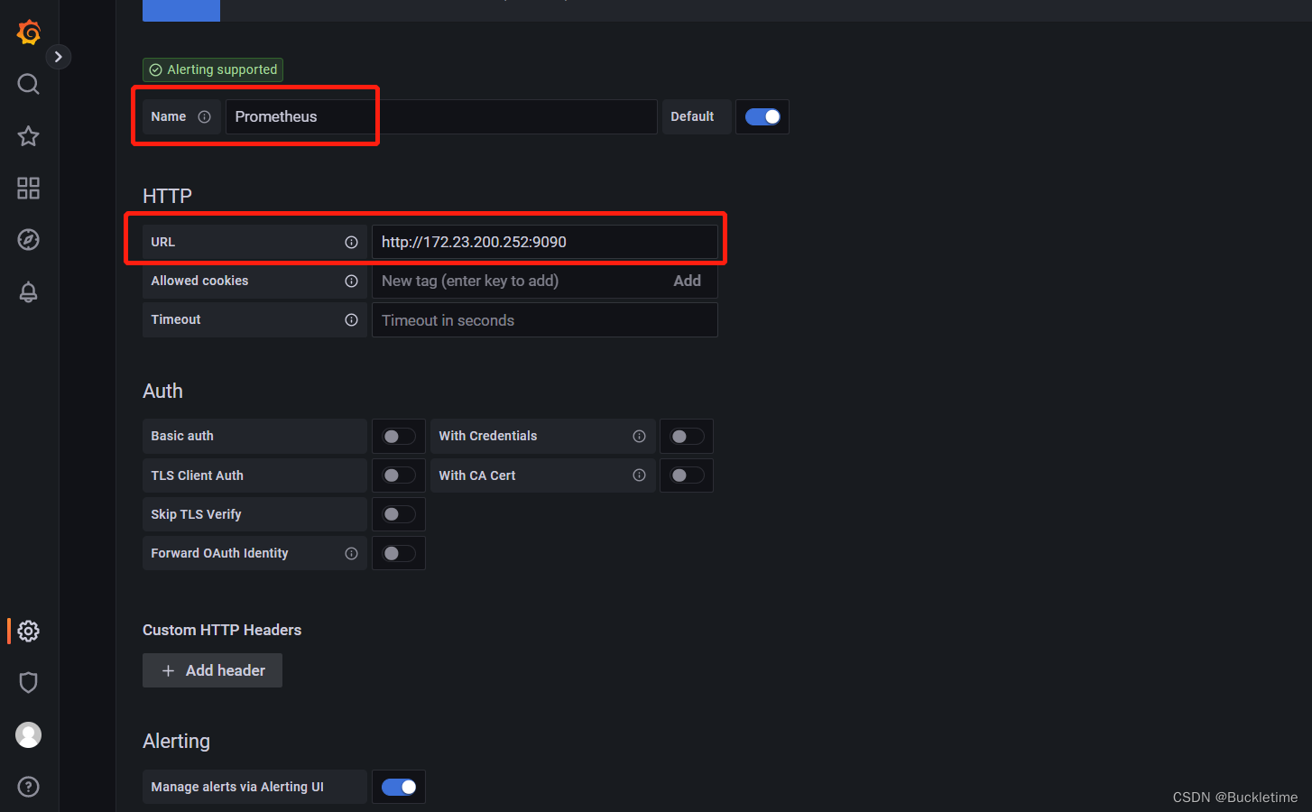Show info tooltip for Allowed cookies
Image resolution: width=1312 pixels, height=812 pixels.
pos(352,281)
